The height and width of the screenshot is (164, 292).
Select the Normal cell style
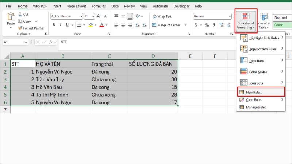pos(282,17)
